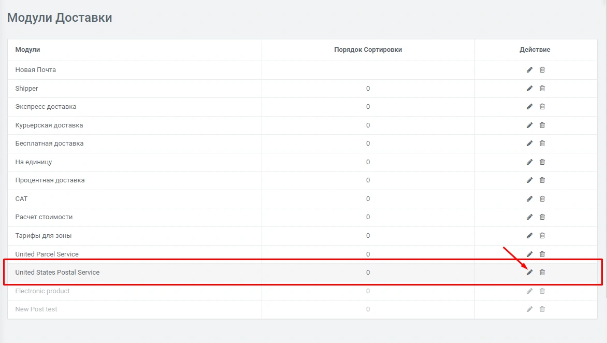Edit the Экспресс доставка module
The height and width of the screenshot is (343, 607).
[529, 107]
